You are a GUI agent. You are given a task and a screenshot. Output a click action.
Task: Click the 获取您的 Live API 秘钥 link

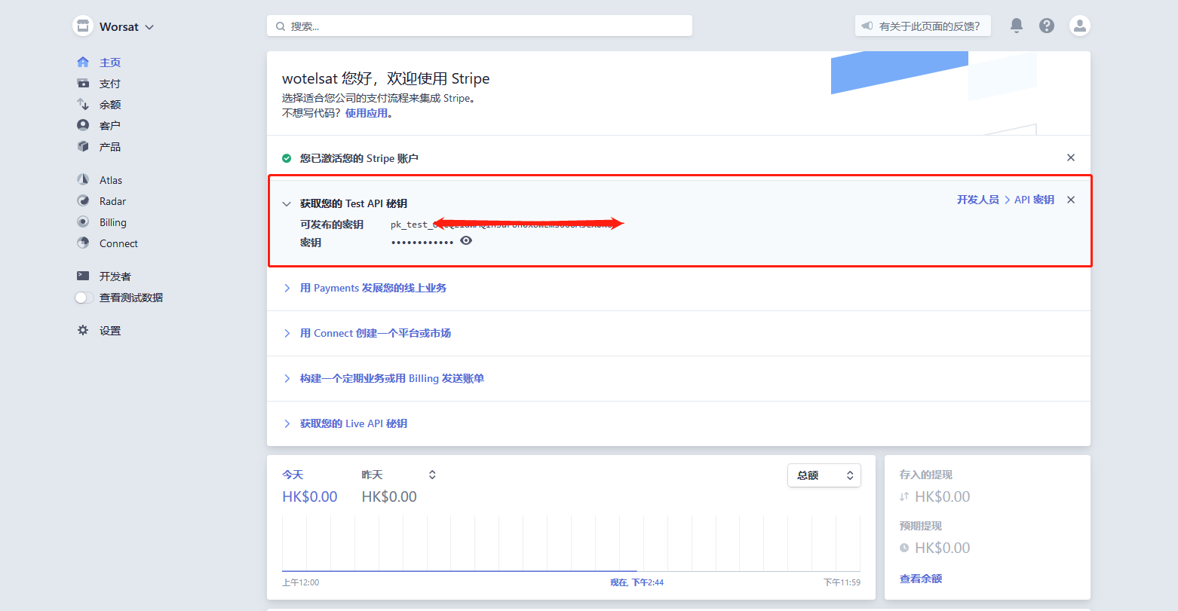pos(354,423)
